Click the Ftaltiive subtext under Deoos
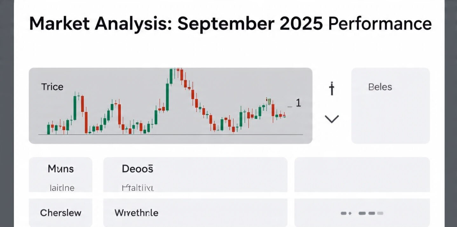Screen dimensions: 457x227 (138, 188)
